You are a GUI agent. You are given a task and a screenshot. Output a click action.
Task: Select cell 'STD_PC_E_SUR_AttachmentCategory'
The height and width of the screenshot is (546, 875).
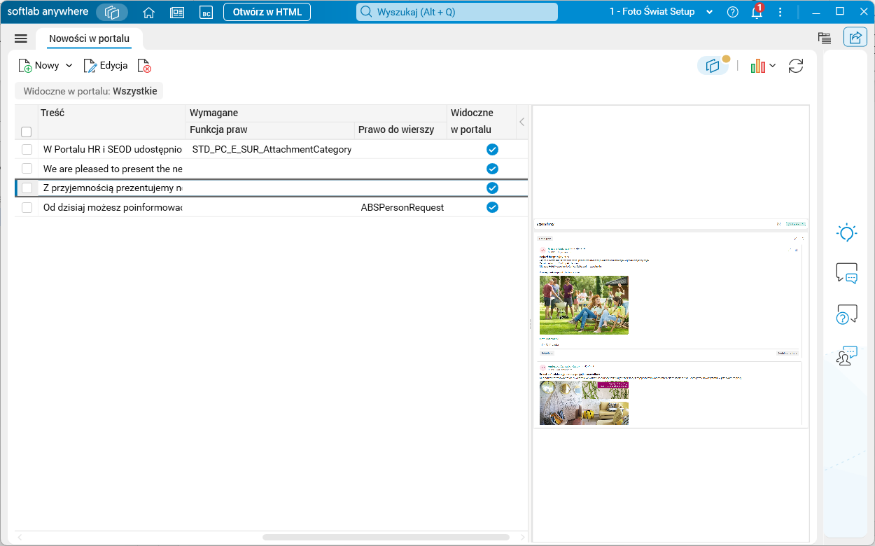(272, 149)
